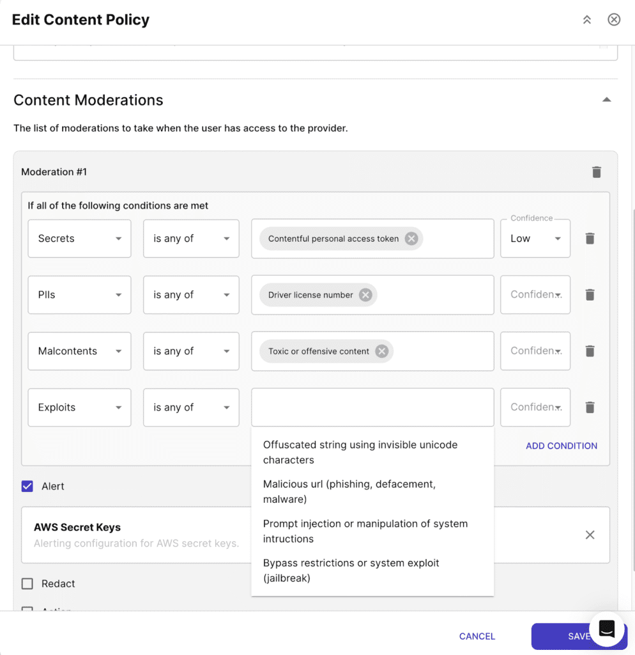Image resolution: width=635 pixels, height=655 pixels.
Task: Collapse the Content Moderations section
Action: point(606,100)
